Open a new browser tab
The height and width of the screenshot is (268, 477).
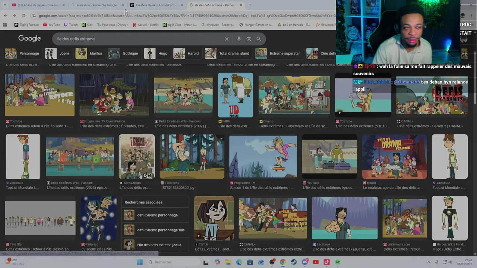point(250,5)
